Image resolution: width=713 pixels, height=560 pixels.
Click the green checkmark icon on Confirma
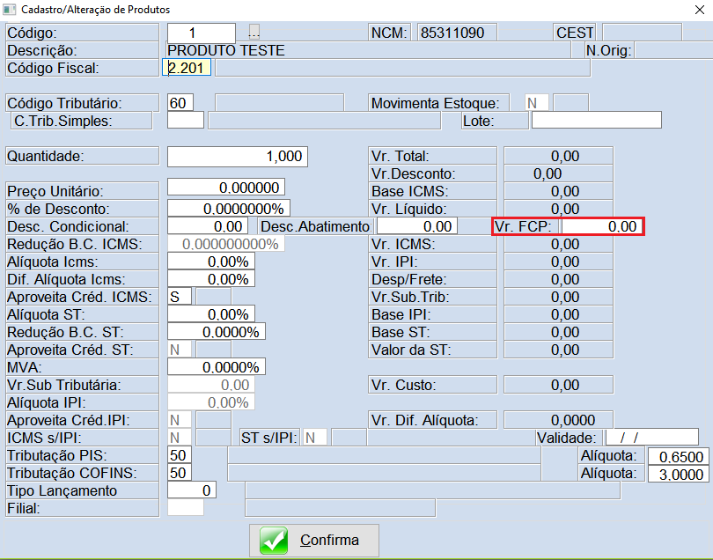274,540
